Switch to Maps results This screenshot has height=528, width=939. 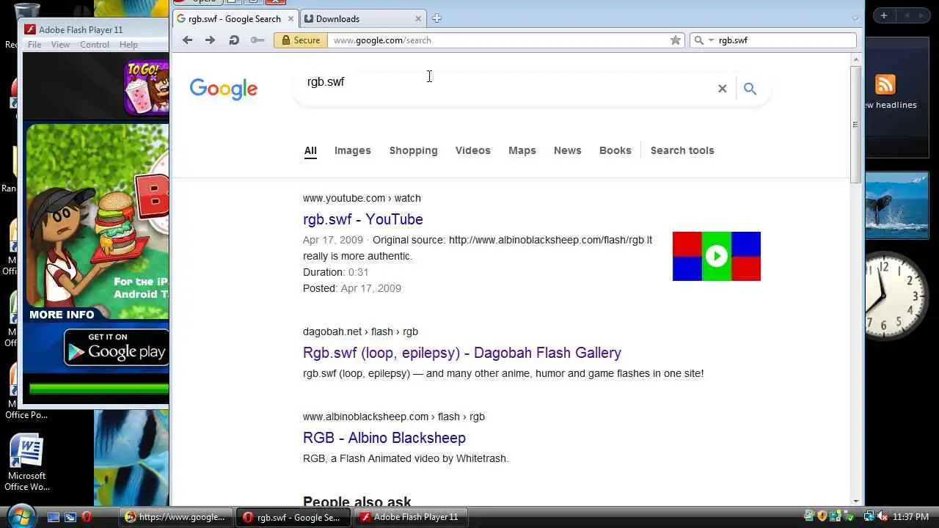click(x=522, y=150)
